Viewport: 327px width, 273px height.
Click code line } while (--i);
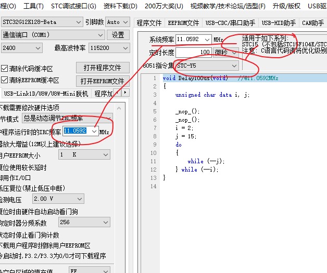tap(197, 170)
